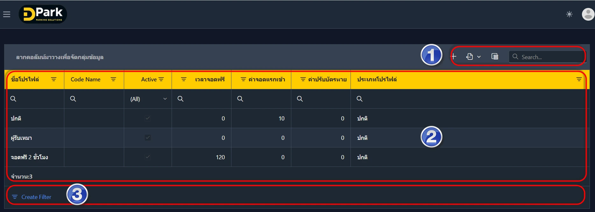Toggle the light/dark theme sun icon
Image resolution: width=595 pixels, height=212 pixels.
point(569,14)
